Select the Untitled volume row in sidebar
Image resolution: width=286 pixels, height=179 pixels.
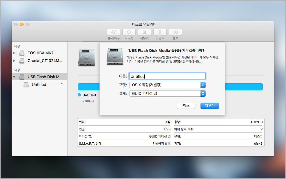40,84
